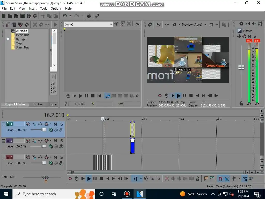Lock the master fader channels
Image resolution: width=265 pixels, height=199 pixels.
(241, 103)
